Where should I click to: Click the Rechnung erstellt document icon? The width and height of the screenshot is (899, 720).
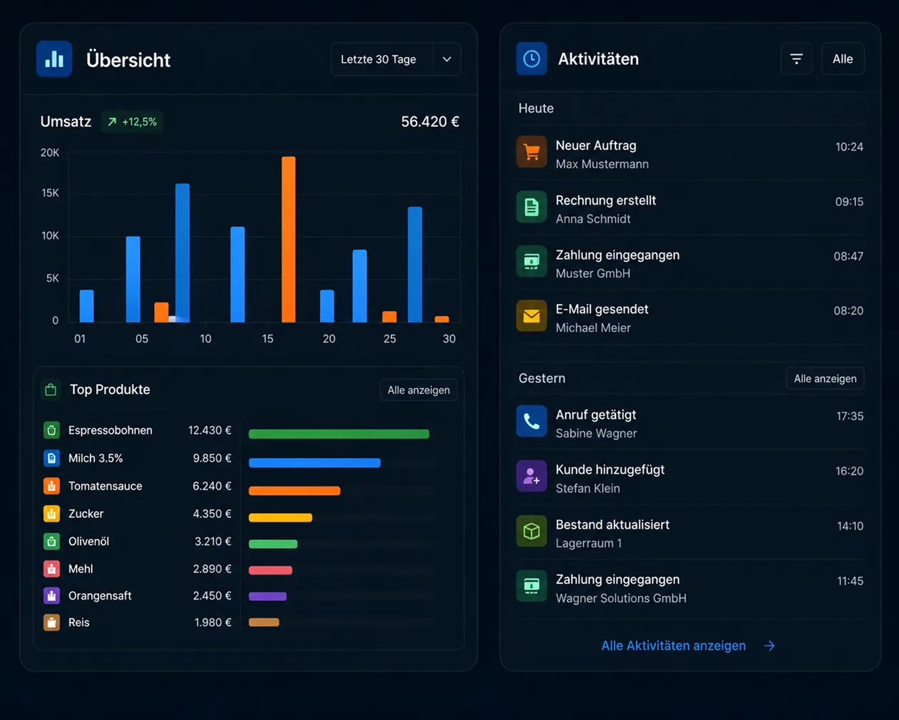pos(532,207)
